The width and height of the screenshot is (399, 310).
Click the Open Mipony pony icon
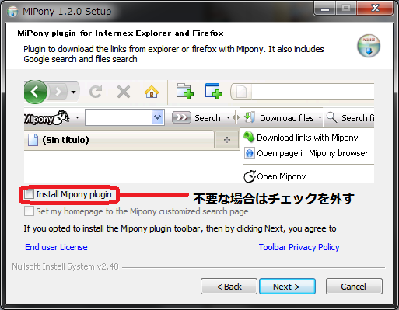[250, 176]
